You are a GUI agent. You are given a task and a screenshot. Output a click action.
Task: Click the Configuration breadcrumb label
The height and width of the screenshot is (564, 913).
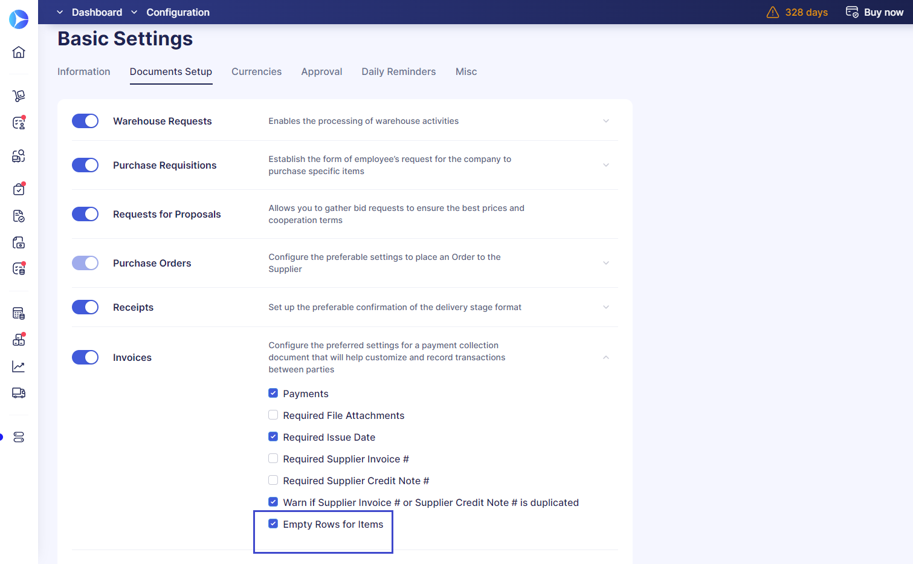[178, 12]
